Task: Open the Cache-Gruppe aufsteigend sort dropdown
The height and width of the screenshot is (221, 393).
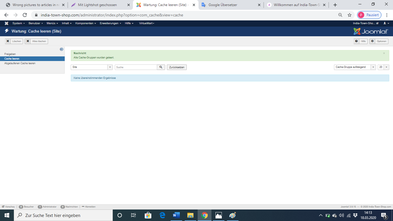Action: coord(355,67)
